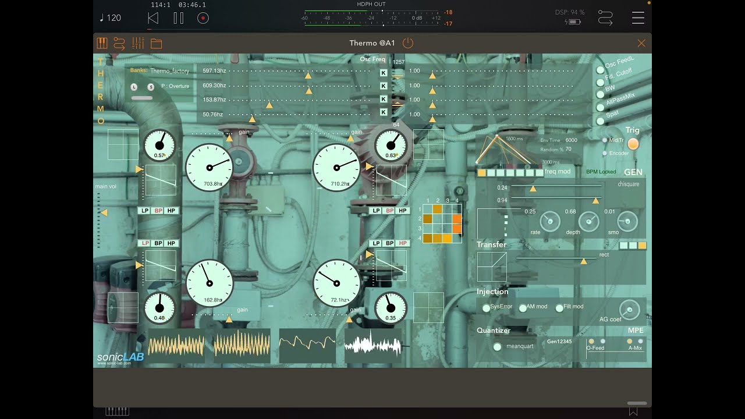
Task: Toggle the AllPassMix switch
Action: [x=601, y=108]
